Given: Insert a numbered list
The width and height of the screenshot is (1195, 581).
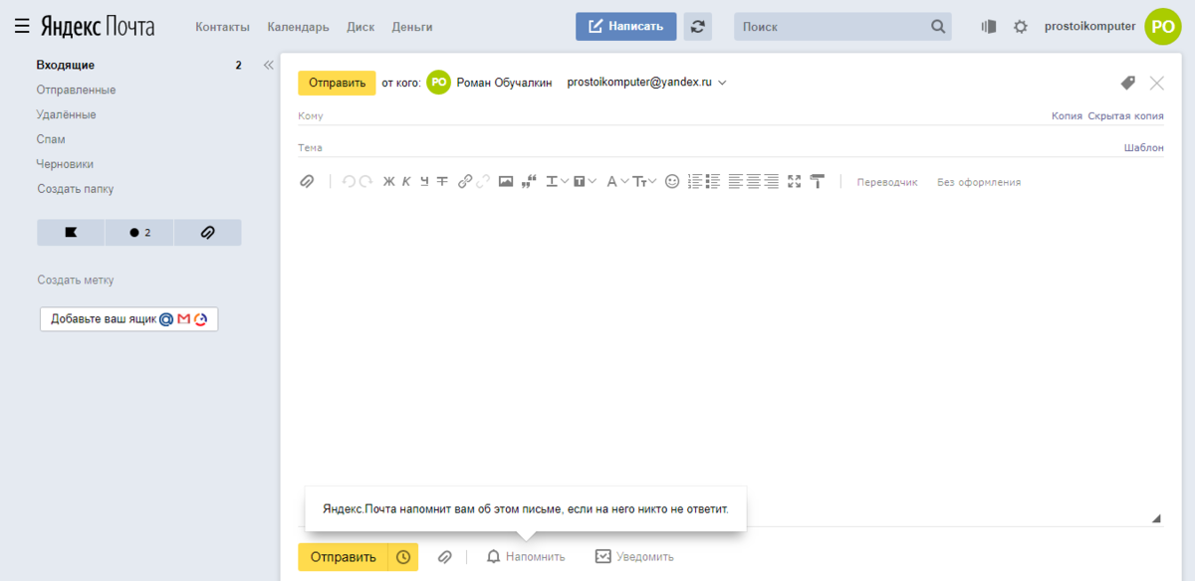Looking at the screenshot, I should pos(695,182).
